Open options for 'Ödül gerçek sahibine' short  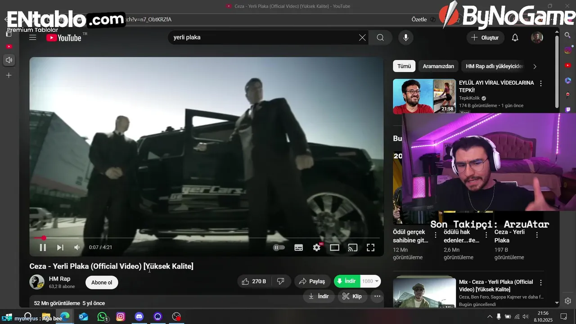[435, 235]
